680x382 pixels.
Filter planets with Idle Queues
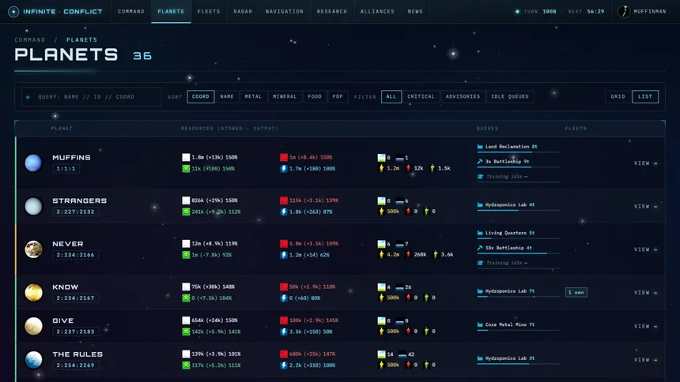tap(510, 96)
